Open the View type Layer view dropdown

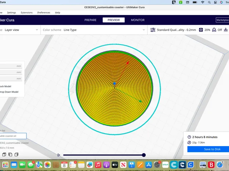tap(19, 30)
